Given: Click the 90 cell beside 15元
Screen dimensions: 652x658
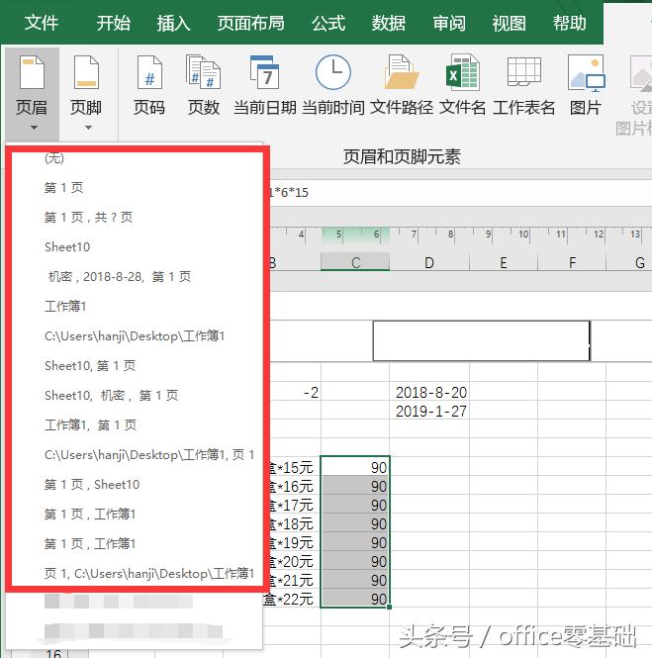Looking at the screenshot, I should (x=355, y=466).
